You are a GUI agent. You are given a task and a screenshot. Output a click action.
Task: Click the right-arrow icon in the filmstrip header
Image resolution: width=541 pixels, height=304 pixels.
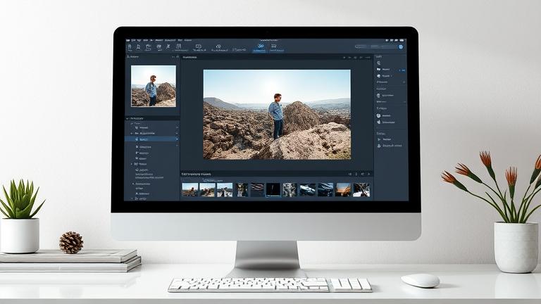point(369,175)
